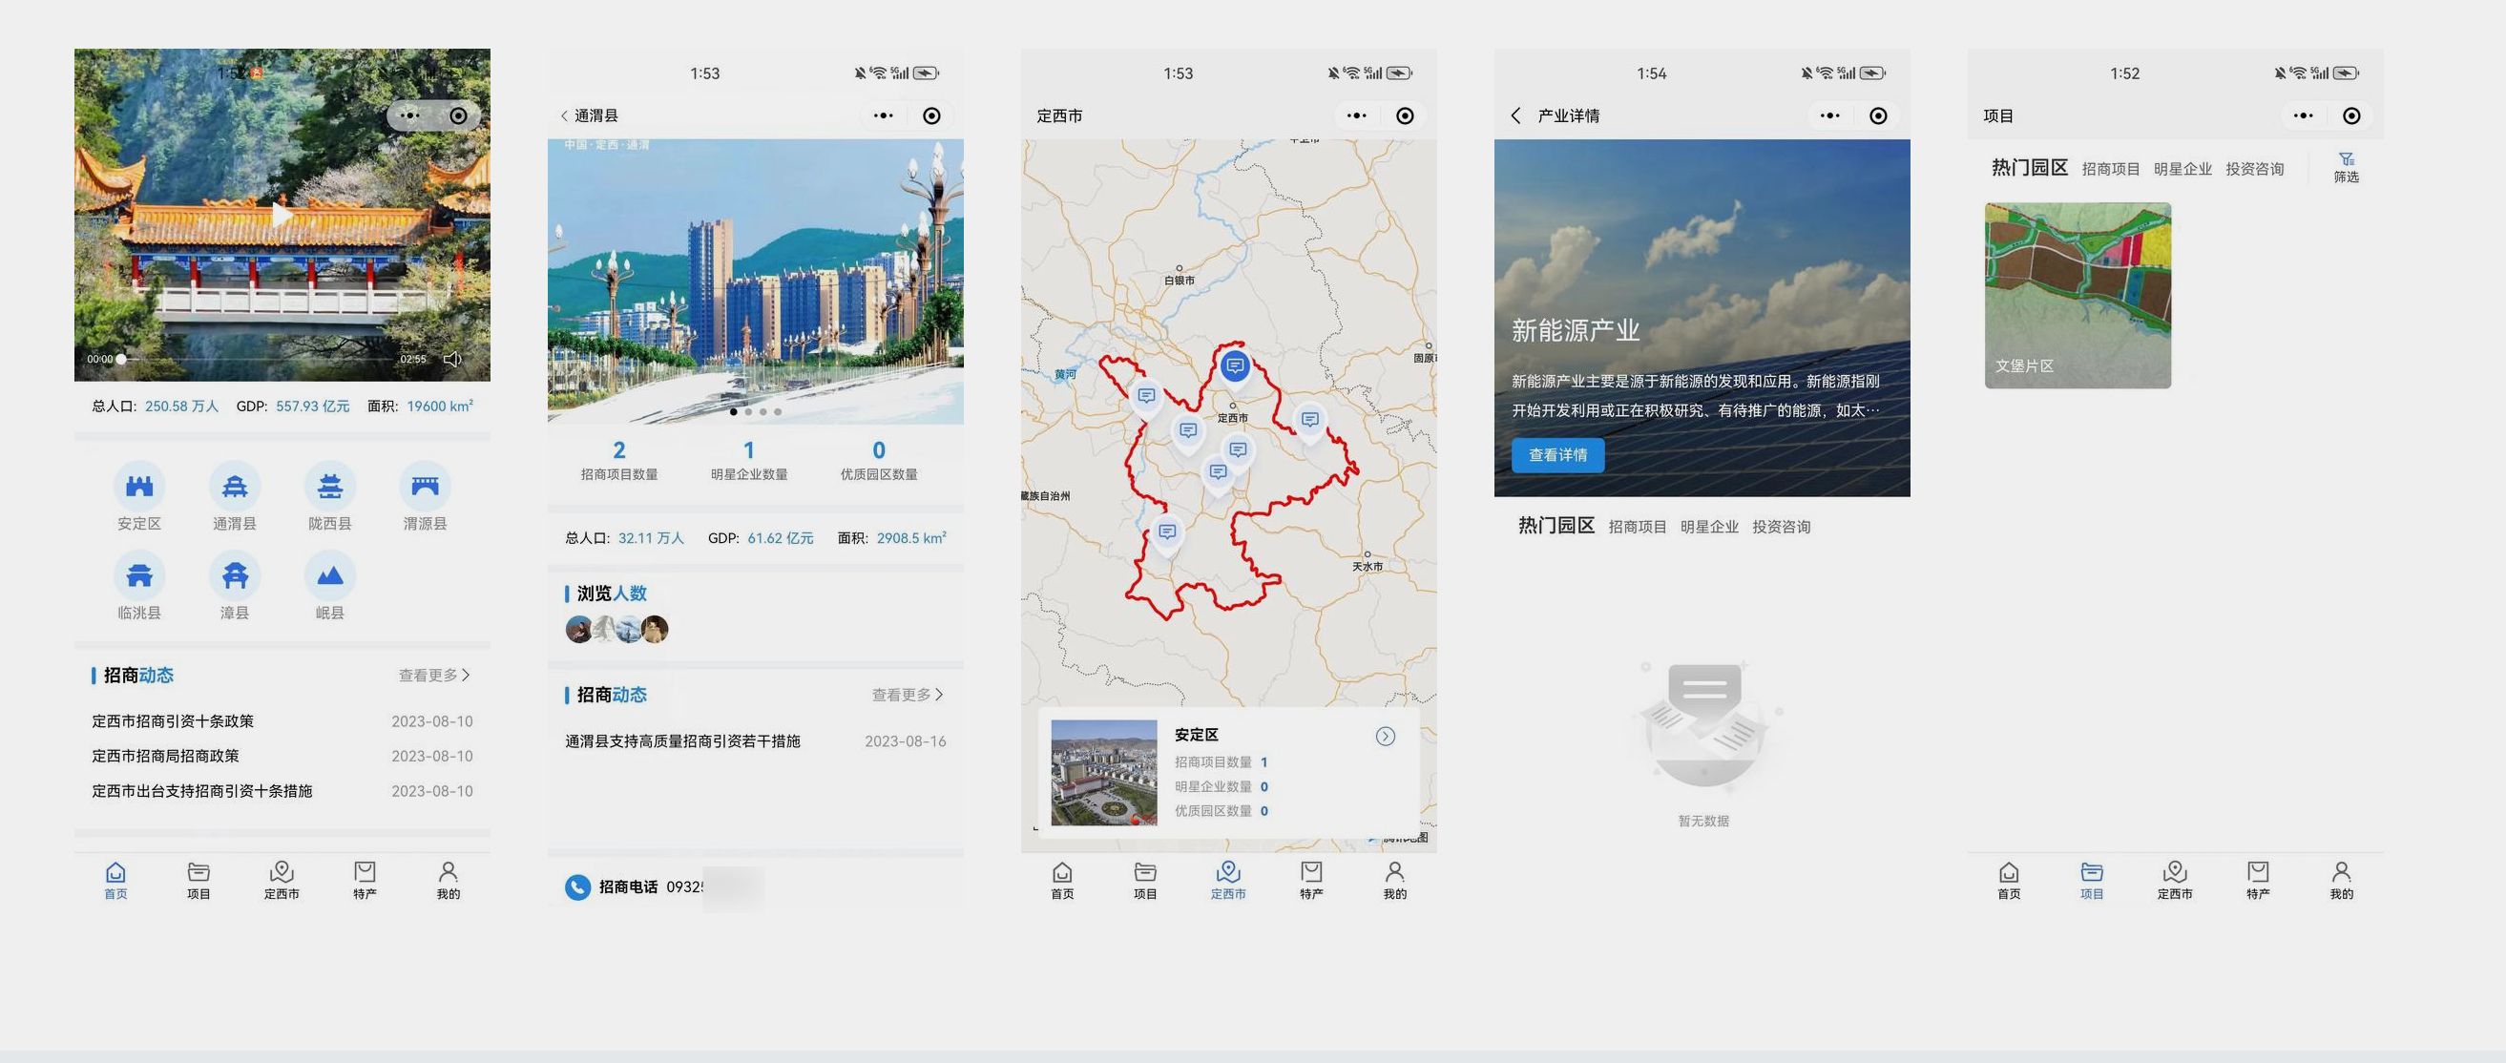This screenshot has width=2506, height=1063.
Task: Expand 查看更多 in home 招商动态
Action: [434, 675]
